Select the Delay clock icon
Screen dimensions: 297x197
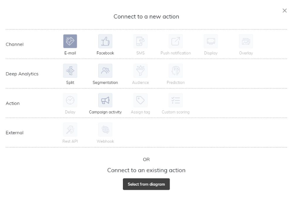70,100
